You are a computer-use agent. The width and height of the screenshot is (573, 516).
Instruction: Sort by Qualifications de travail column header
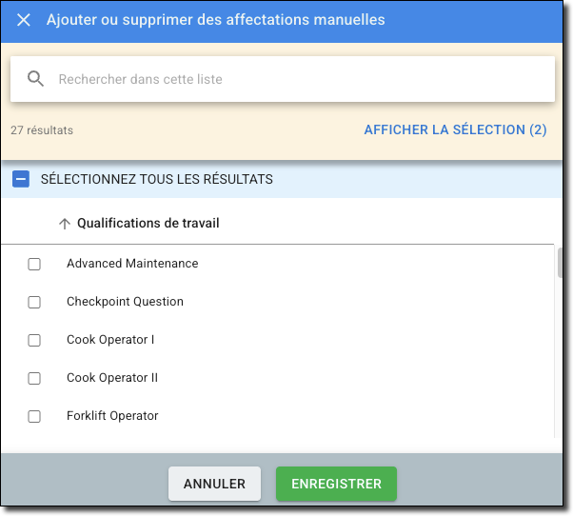click(148, 224)
